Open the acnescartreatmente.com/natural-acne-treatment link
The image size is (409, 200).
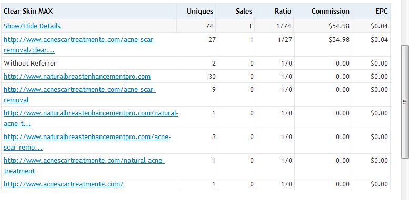tap(84, 166)
